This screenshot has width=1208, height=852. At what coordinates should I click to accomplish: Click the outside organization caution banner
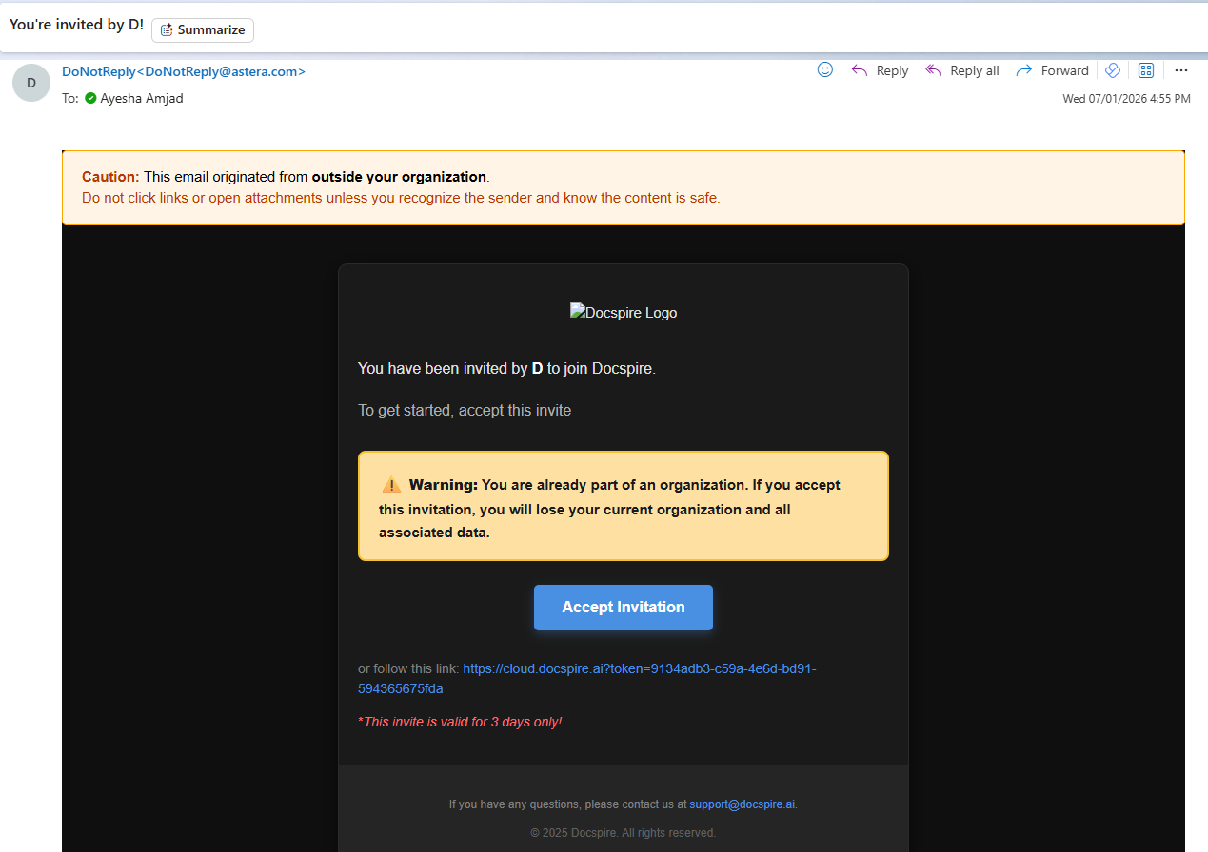[624, 187]
